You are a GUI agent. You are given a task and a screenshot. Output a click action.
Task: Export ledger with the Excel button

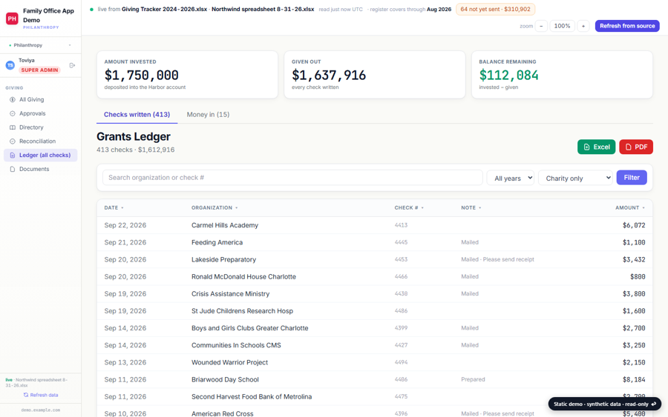pos(597,147)
